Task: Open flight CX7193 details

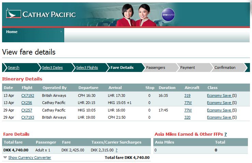Action: tap(28, 117)
